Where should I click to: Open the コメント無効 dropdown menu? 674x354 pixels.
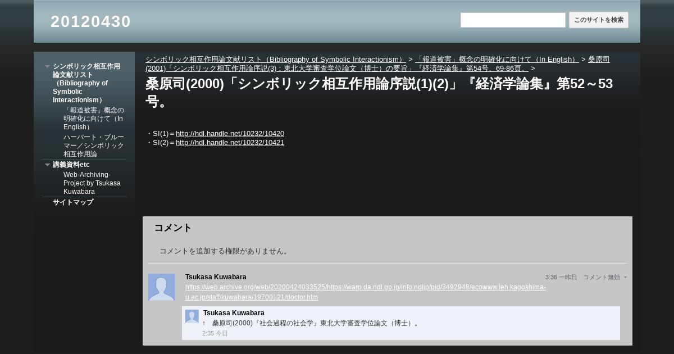pos(605,278)
